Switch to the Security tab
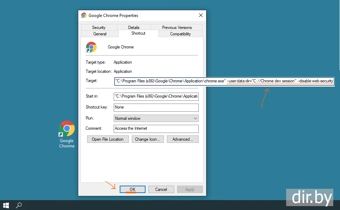Viewport: 340px width, 210px height. tap(99, 28)
